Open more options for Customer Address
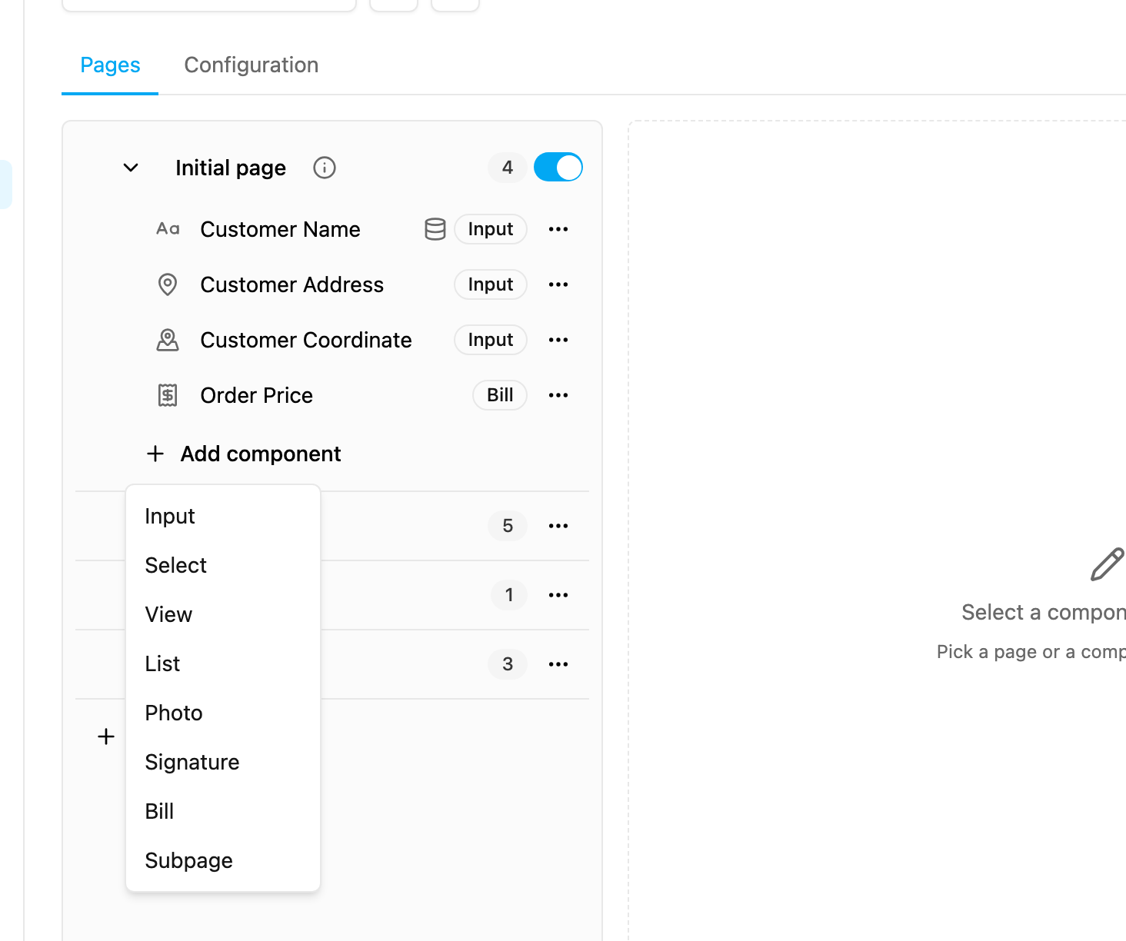 click(x=558, y=284)
